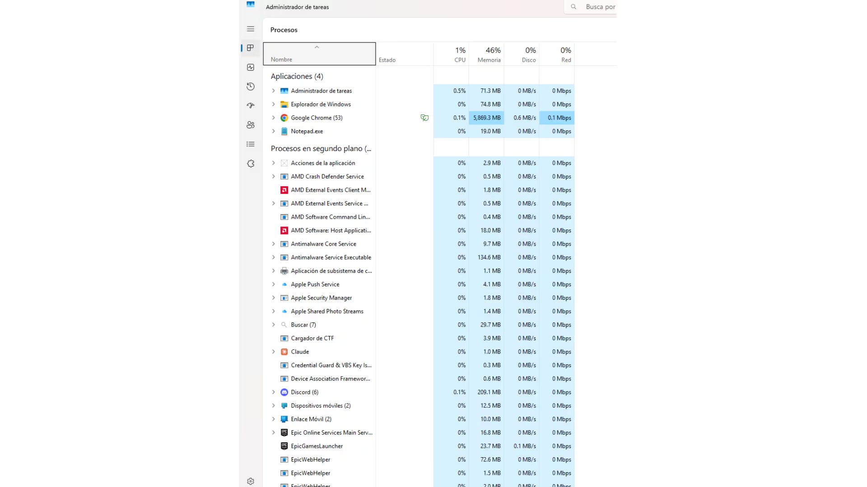Screen dimensions: 867x487
Task: Expand the Discord (6) process group
Action: tap(273, 392)
